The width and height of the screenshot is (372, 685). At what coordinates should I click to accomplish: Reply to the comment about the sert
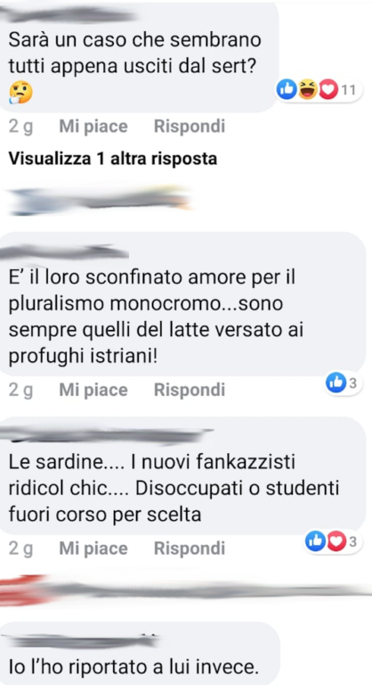(x=190, y=127)
